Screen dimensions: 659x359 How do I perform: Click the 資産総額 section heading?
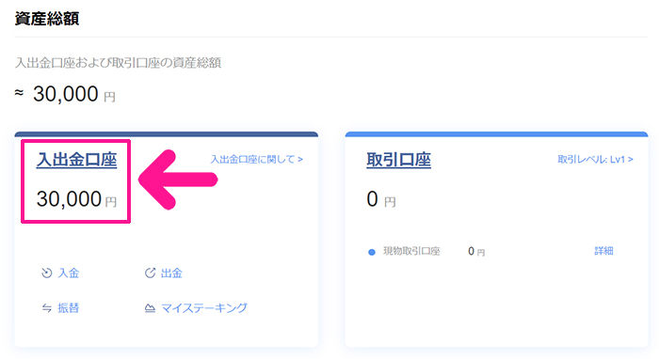[47, 19]
